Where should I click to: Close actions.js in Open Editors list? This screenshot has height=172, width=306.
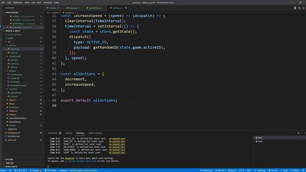tap(8, 27)
